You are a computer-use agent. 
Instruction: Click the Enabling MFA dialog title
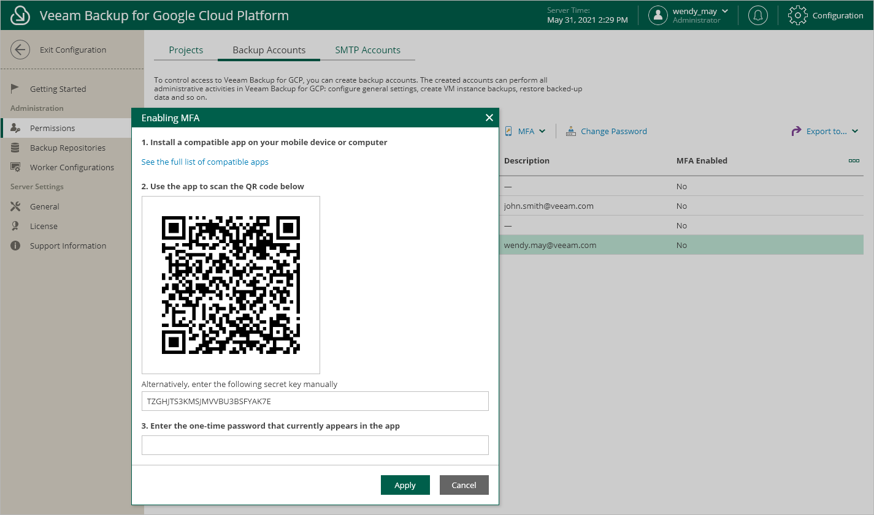(x=171, y=118)
